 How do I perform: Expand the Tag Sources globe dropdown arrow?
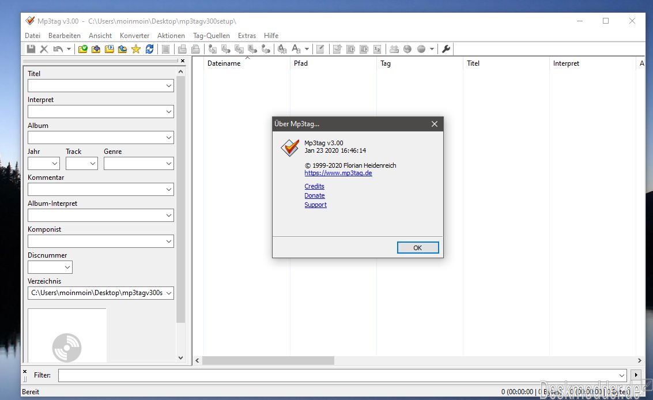[432, 49]
